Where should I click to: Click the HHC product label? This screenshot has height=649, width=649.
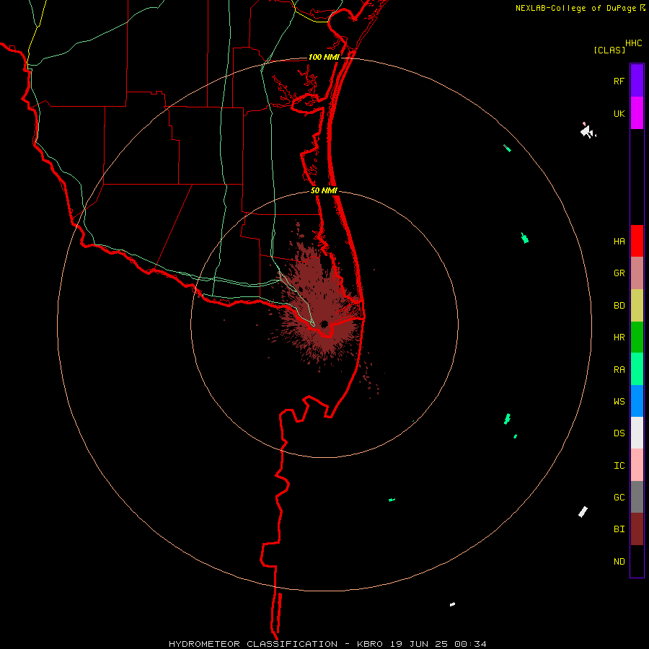633,43
